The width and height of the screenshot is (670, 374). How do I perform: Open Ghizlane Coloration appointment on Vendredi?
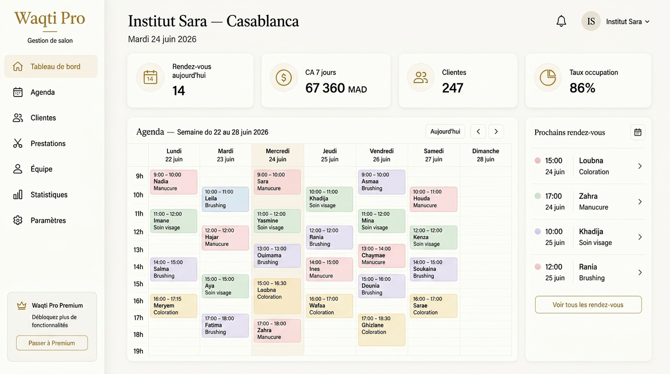click(382, 330)
